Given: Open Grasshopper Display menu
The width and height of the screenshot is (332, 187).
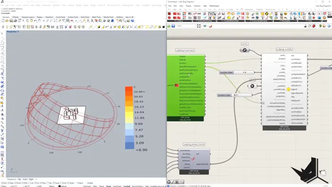Looking at the screenshot, I should [189, 6].
